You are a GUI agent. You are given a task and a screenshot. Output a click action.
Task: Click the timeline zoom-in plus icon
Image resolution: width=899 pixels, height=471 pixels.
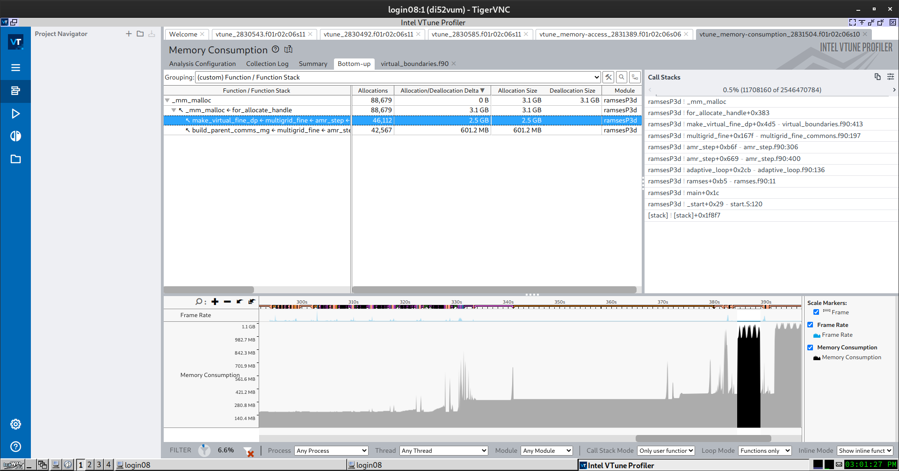215,302
